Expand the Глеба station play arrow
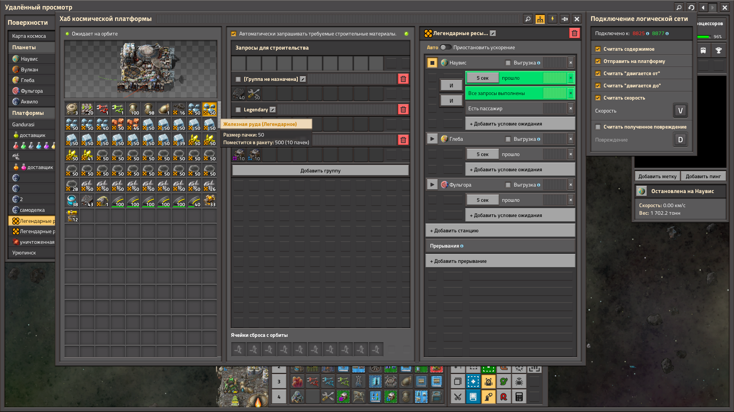Image resolution: width=734 pixels, height=412 pixels. point(432,139)
